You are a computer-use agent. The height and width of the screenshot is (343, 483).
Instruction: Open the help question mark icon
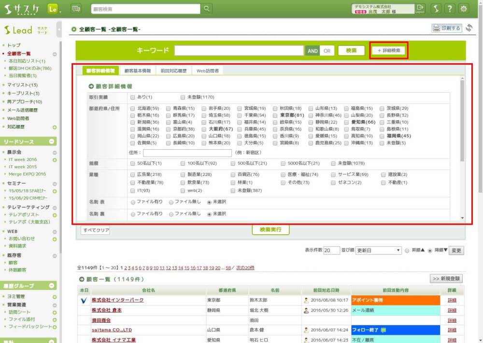pos(450,9)
